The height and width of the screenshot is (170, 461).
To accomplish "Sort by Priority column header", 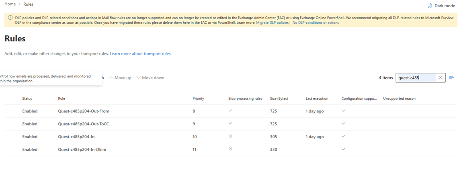I will coord(198,98).
